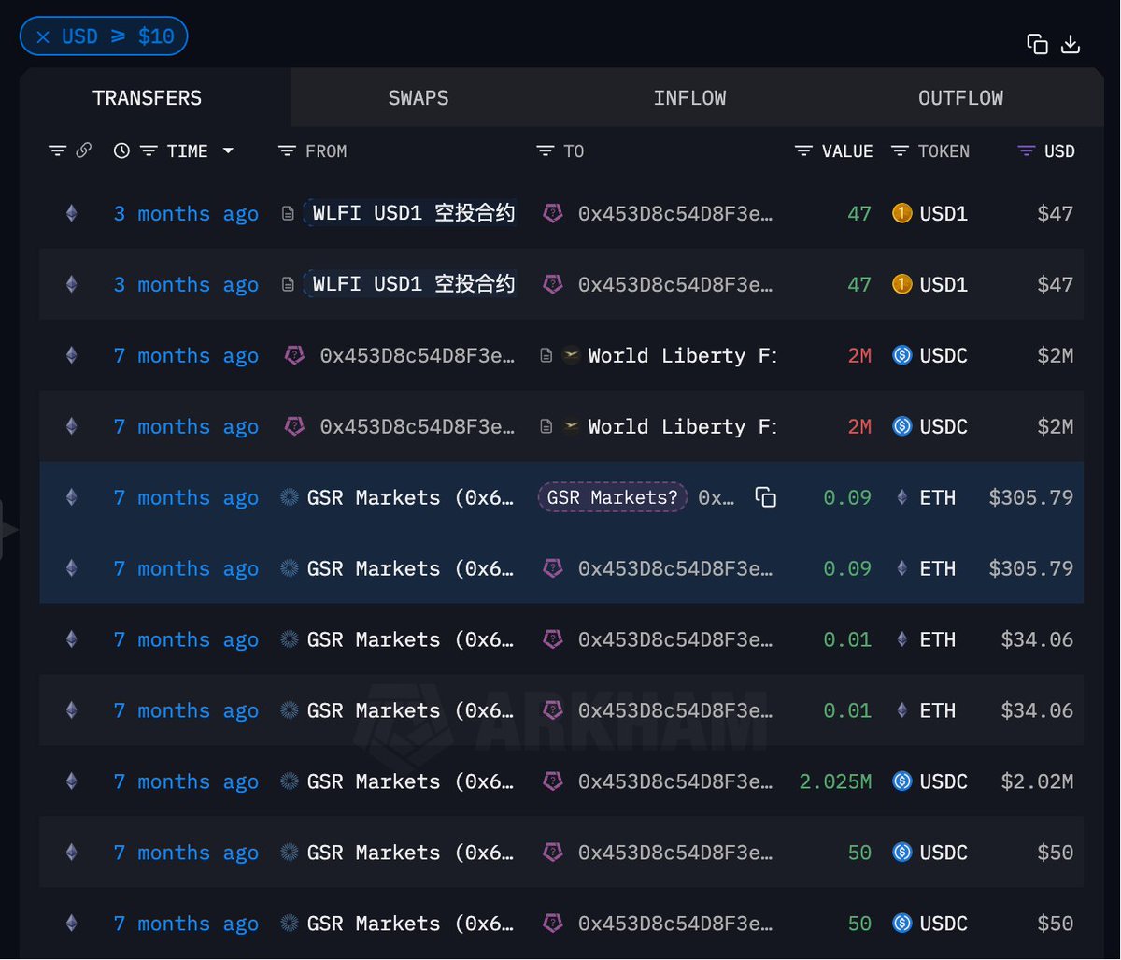Click the TIME sort caret arrow

228,150
